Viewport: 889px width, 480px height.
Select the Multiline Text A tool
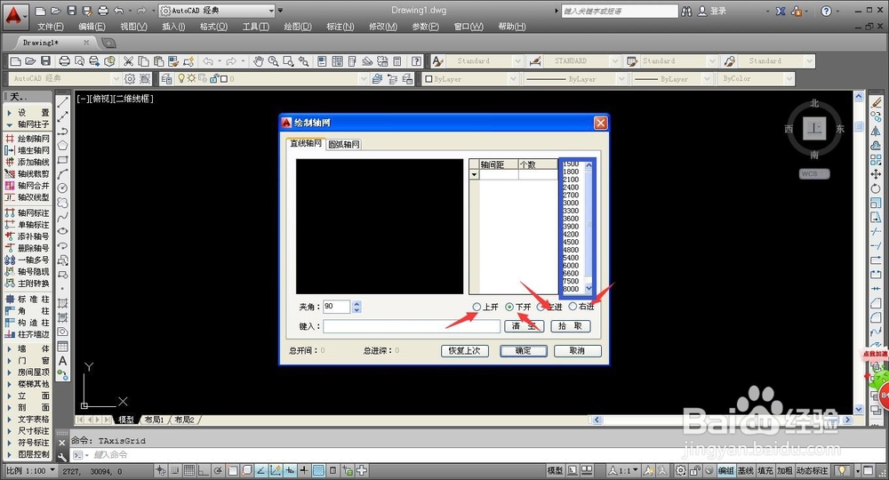pyautogui.click(x=63, y=360)
